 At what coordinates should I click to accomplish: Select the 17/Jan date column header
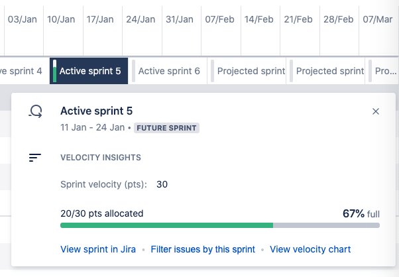point(101,19)
